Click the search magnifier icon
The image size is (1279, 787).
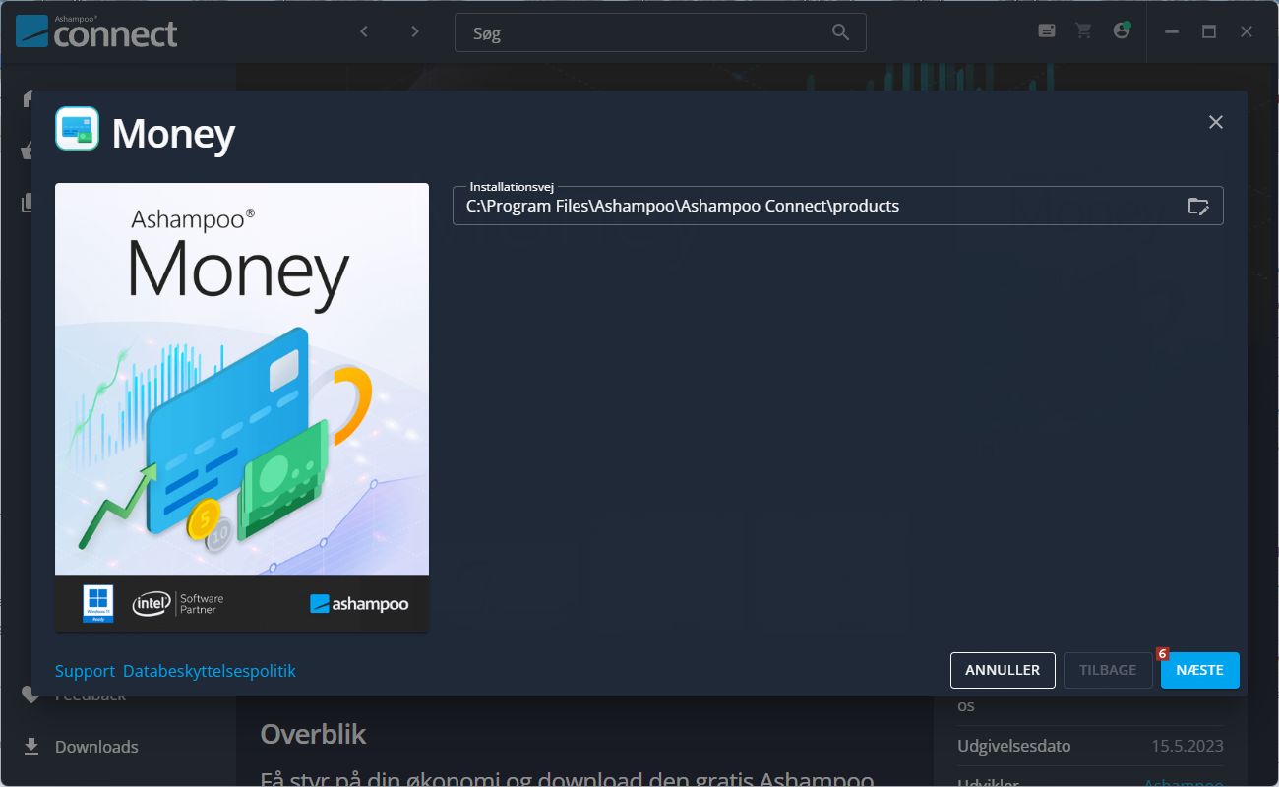(840, 32)
